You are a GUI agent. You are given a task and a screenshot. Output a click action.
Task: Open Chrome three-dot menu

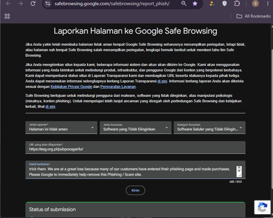pos(268,3)
